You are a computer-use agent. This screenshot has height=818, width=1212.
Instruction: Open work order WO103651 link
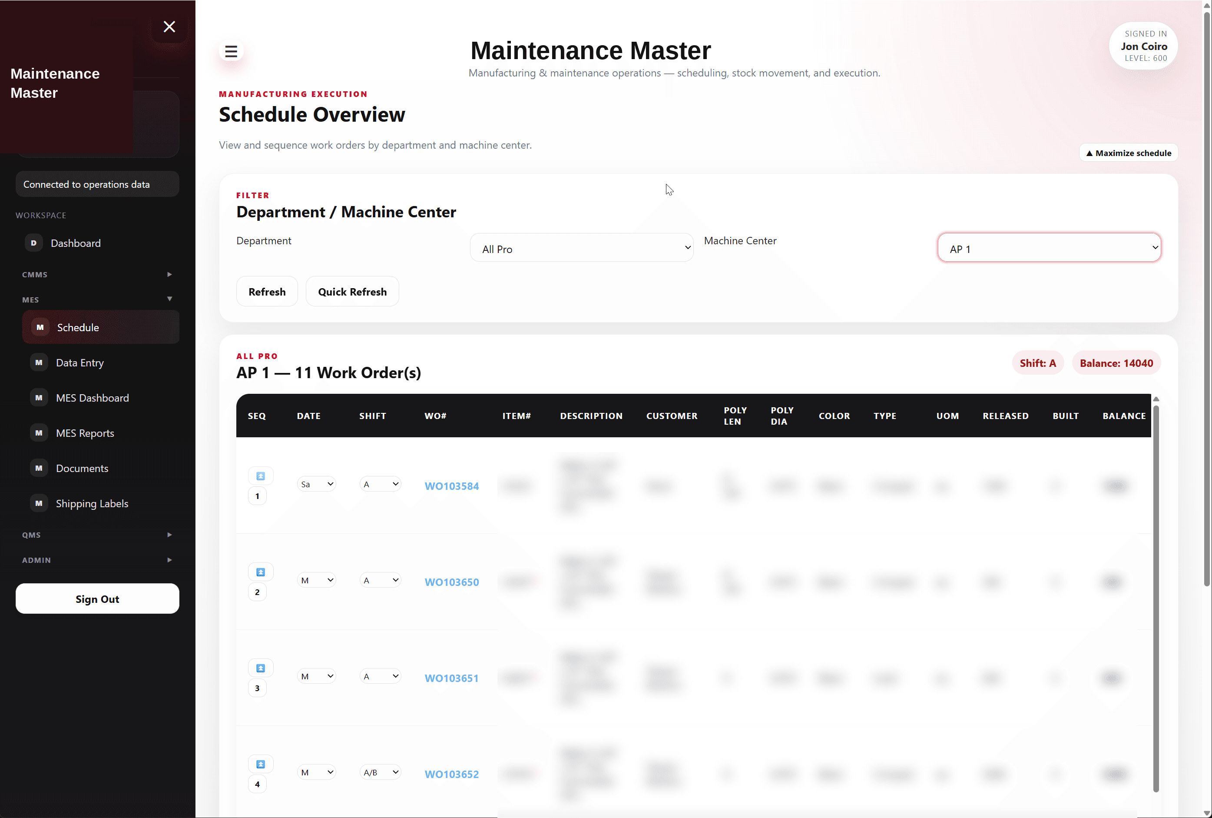coord(451,678)
